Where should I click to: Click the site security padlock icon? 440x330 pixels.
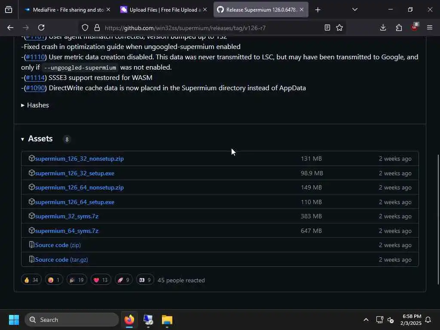97,27
